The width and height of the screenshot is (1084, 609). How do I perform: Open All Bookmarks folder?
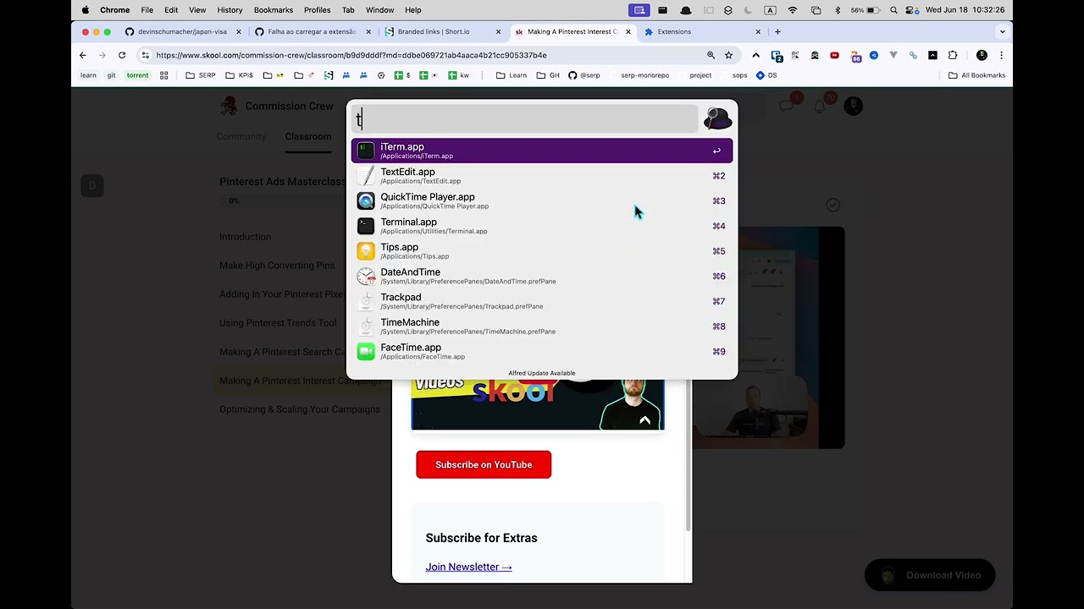pos(976,75)
